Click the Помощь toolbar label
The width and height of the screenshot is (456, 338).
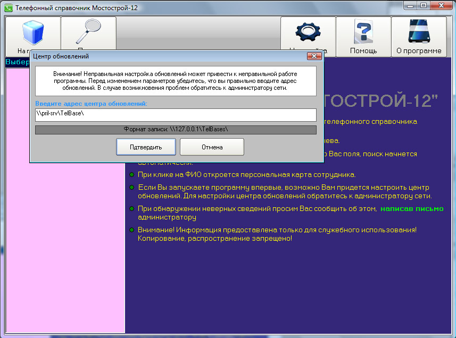coord(363,51)
